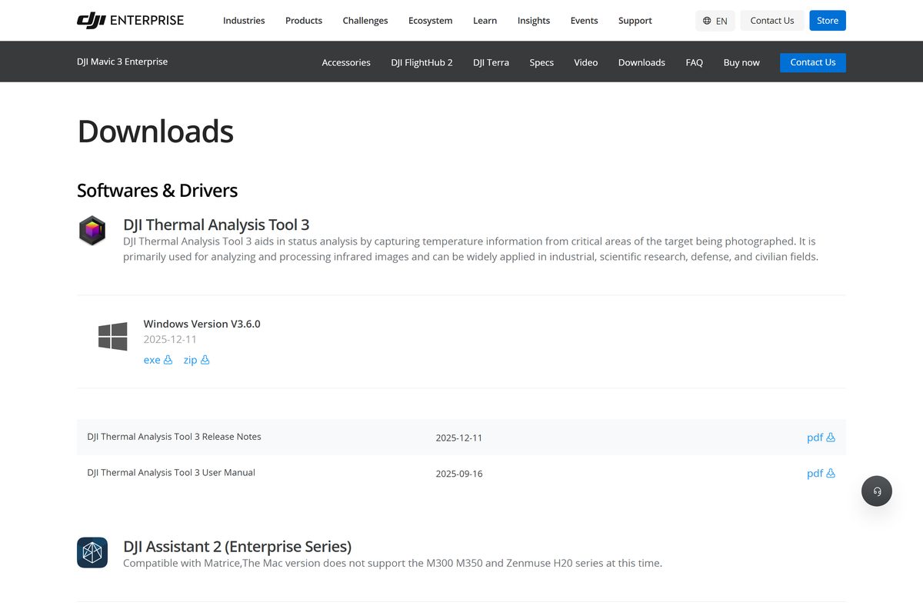Click the DJI Mavic 3 Enterprise title

tap(122, 62)
